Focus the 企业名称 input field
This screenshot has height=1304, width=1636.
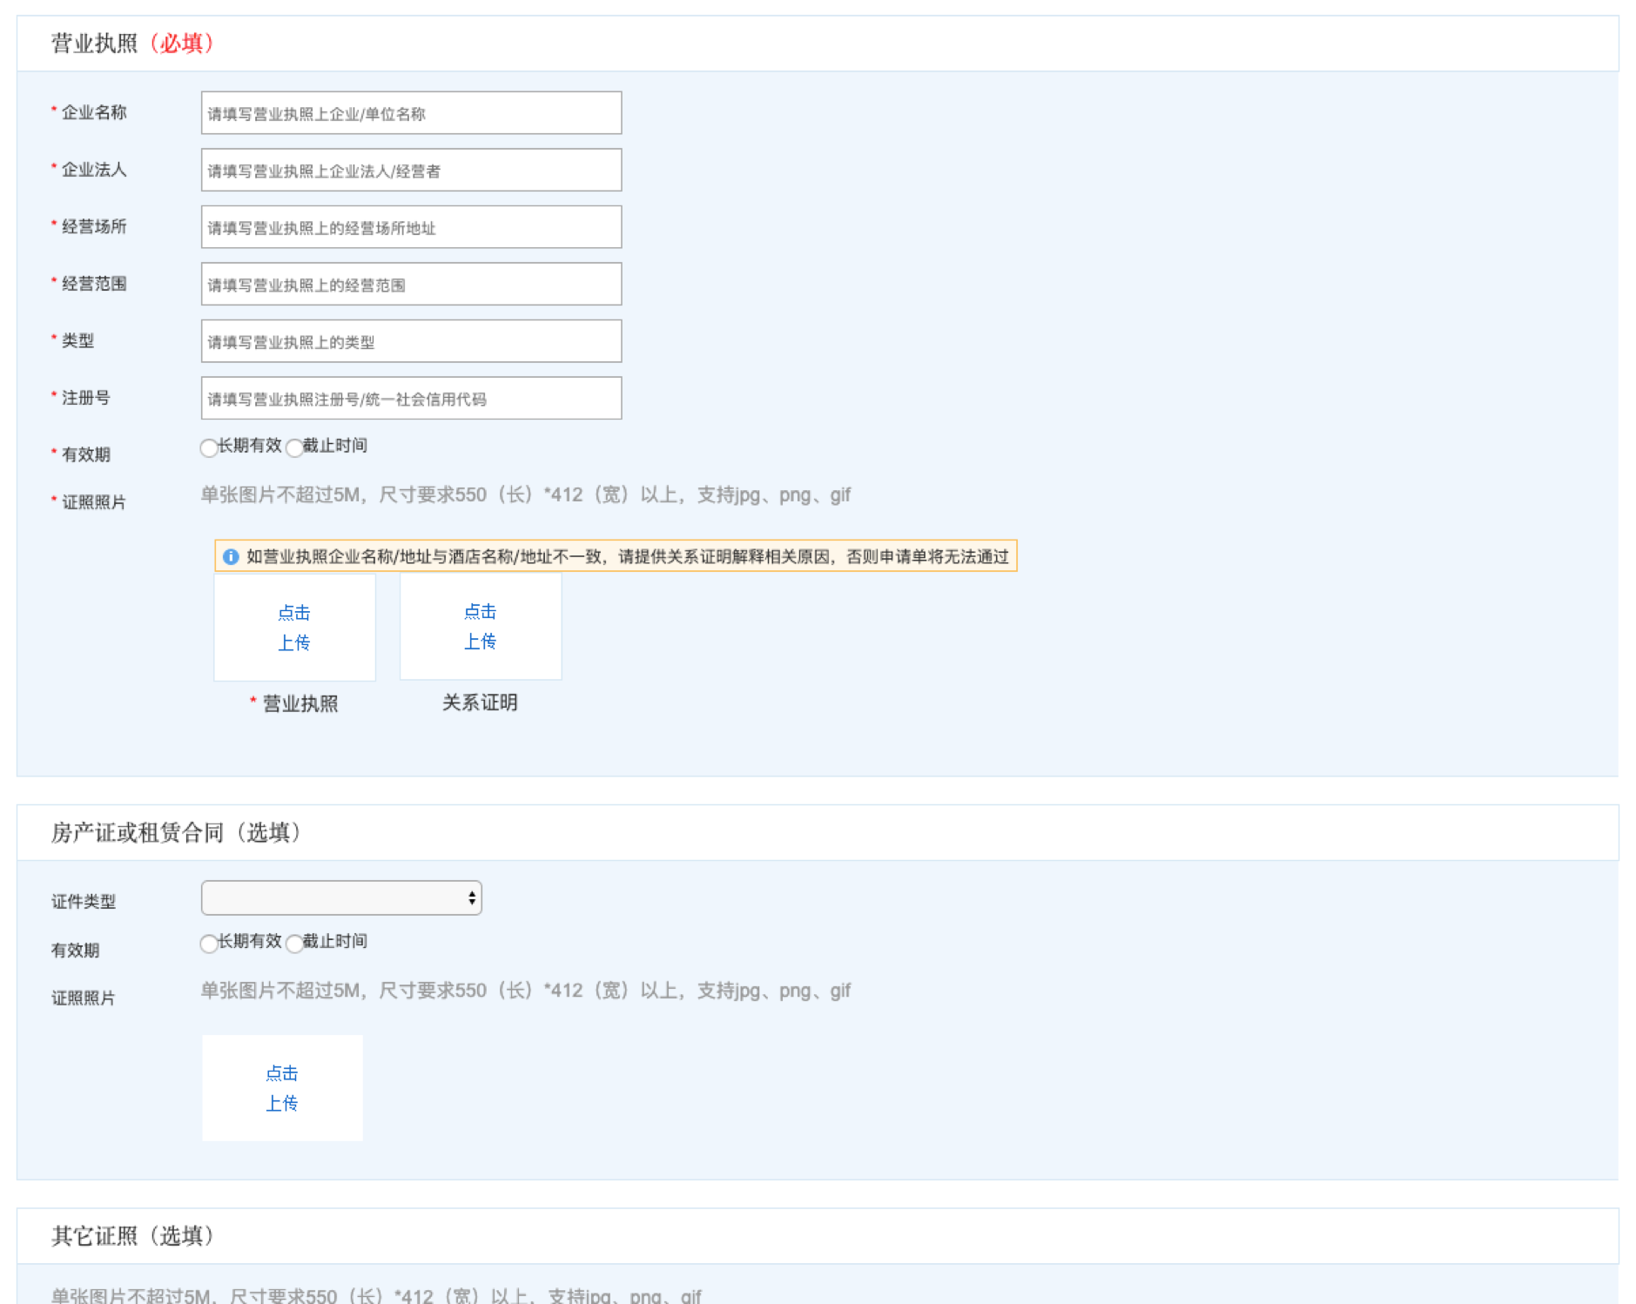(411, 113)
